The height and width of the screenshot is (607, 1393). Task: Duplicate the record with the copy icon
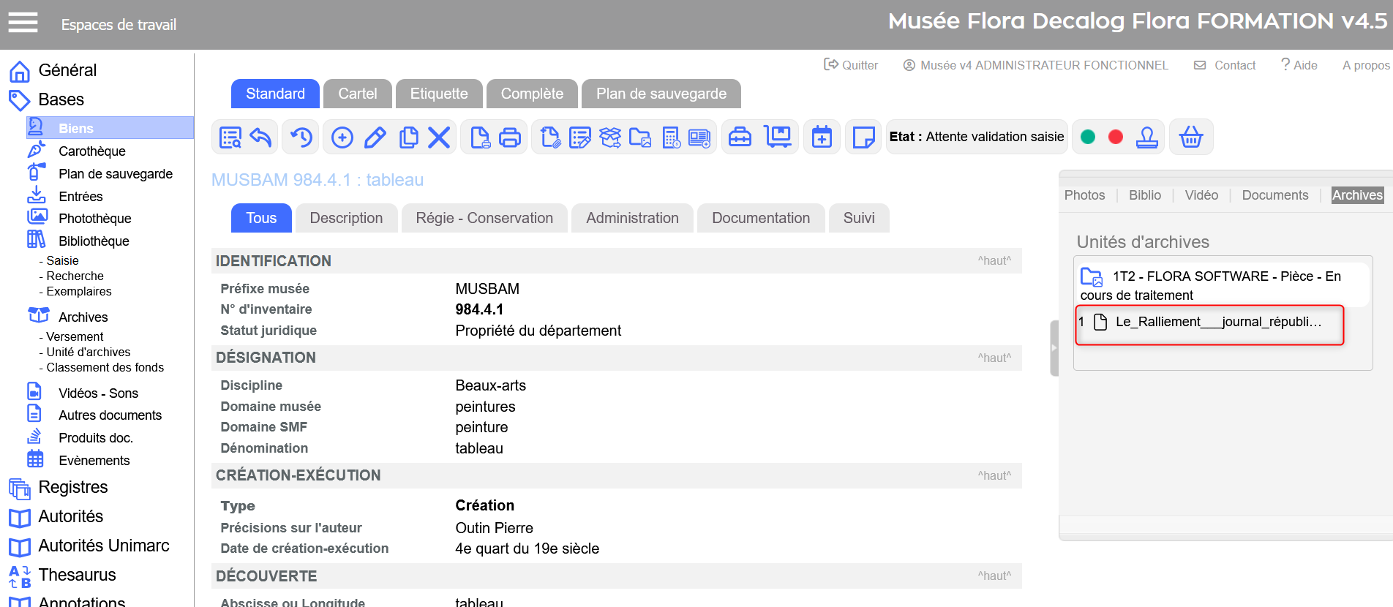[x=408, y=137]
